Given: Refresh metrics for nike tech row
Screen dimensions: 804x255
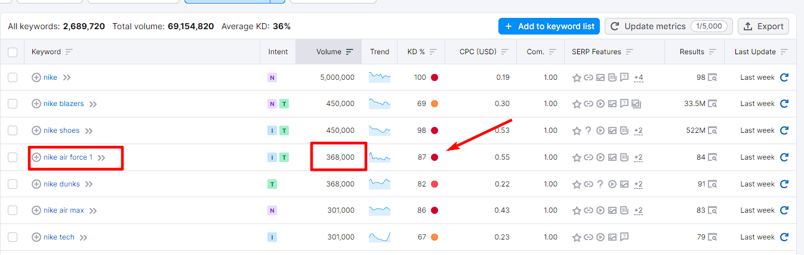Looking at the screenshot, I should click(784, 237).
